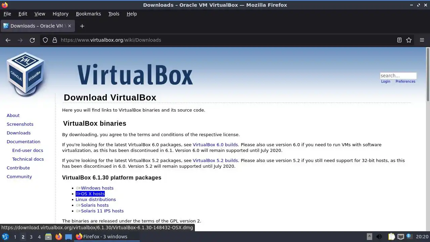430x242 pixels.
Task: Open the Help menu
Action: point(132,14)
